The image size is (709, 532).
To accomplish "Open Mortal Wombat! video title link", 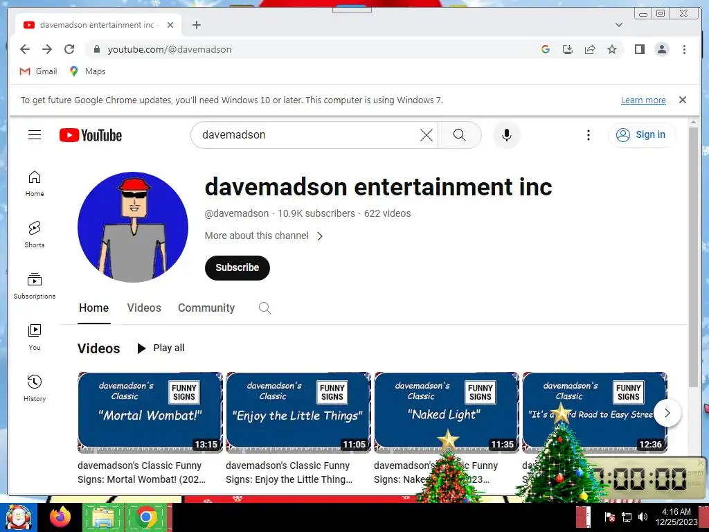I will 141,472.
